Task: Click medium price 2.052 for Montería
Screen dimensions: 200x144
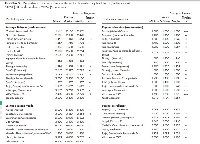Action: point(81,31)
